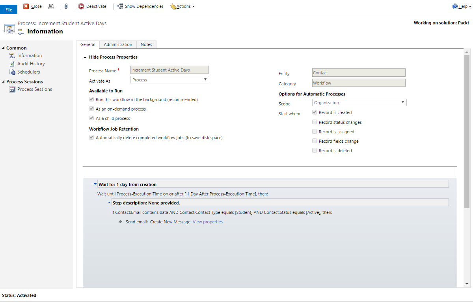Click the Deactivate button label

[96, 6]
